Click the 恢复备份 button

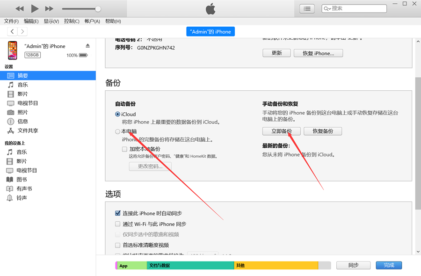[x=323, y=131]
